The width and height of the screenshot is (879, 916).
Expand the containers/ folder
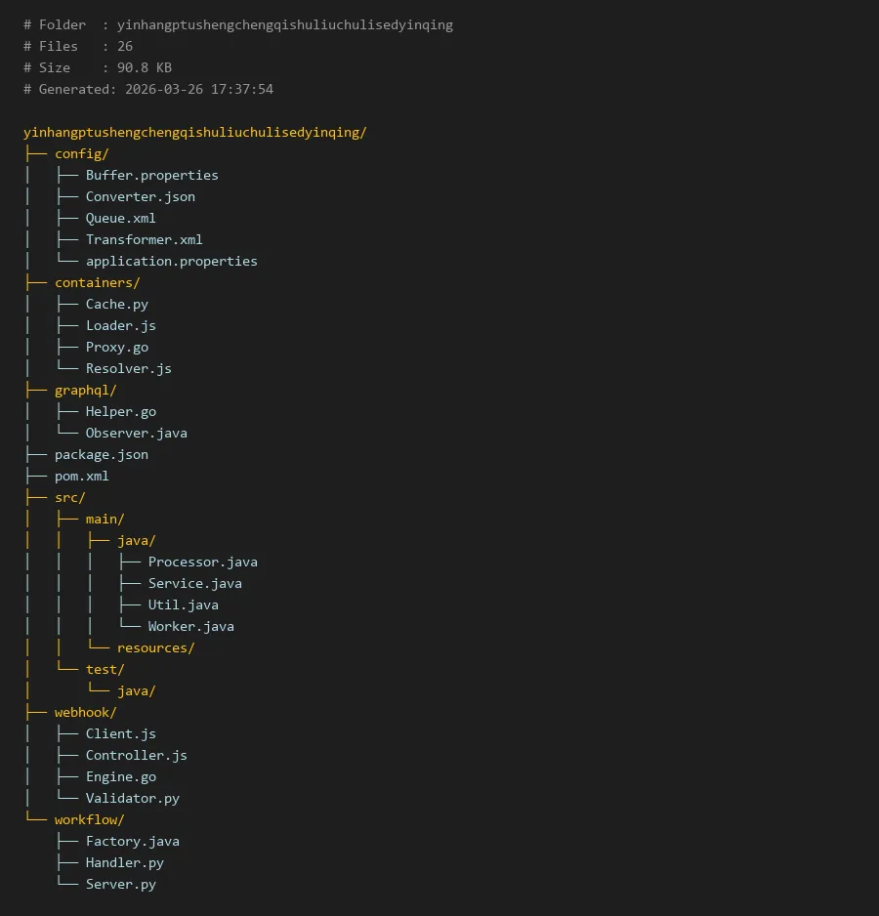(97, 282)
